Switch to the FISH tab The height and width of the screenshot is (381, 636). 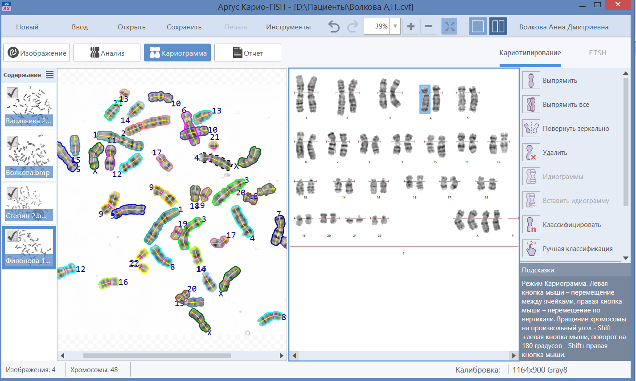pos(597,53)
